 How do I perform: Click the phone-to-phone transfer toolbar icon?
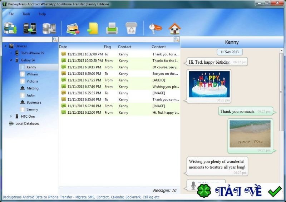click(x=30, y=28)
